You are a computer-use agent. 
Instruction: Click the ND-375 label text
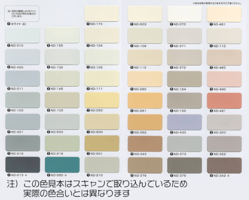180,176
